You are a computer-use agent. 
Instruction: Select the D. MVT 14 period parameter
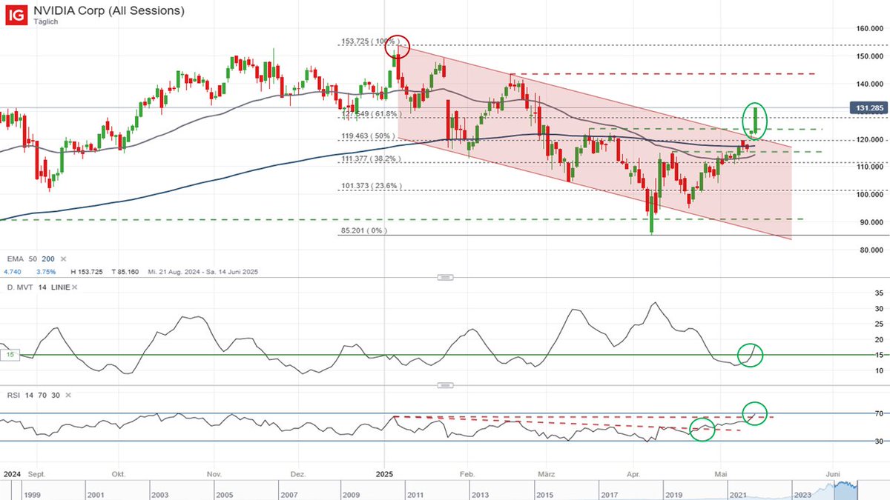click(42, 287)
